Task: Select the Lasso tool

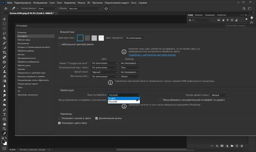Action: (4, 33)
